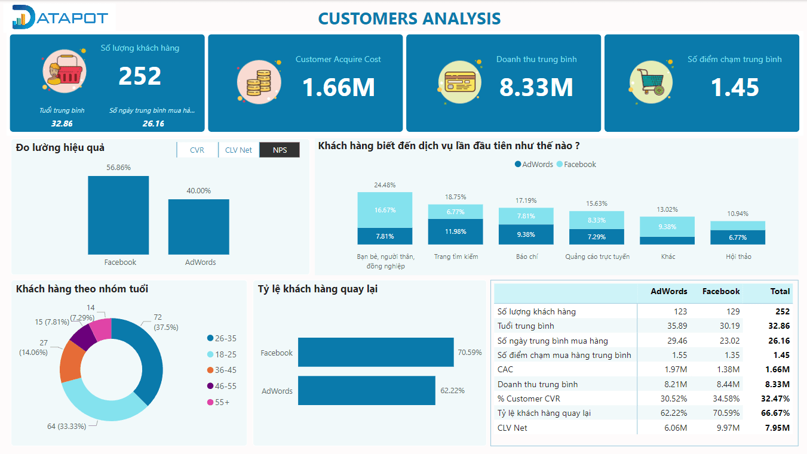The width and height of the screenshot is (807, 454).
Task: Click the '72 (37.5%)' donut data label
Action: point(166,322)
